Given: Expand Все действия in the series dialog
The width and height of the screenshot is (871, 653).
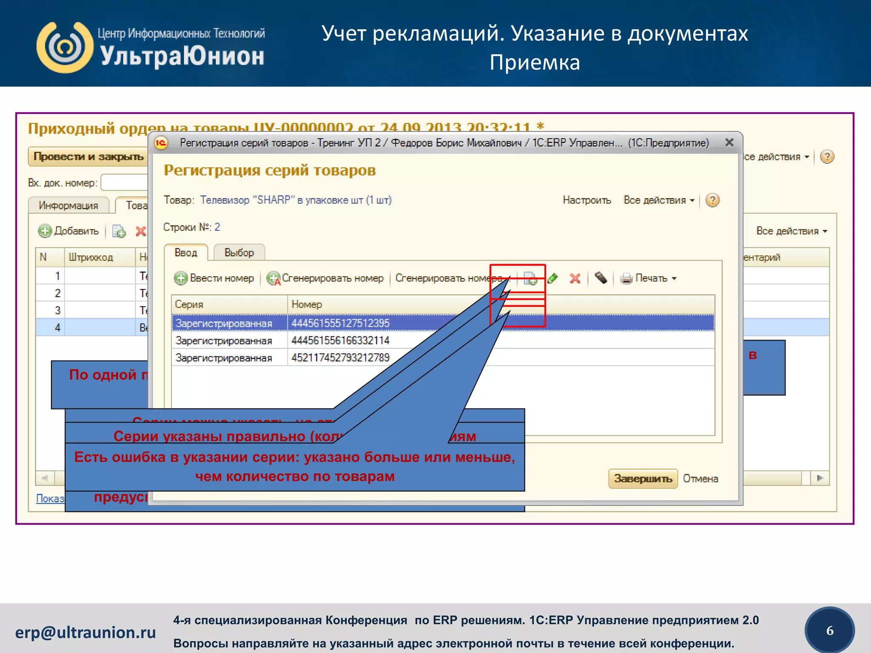Looking at the screenshot, I should tap(659, 200).
